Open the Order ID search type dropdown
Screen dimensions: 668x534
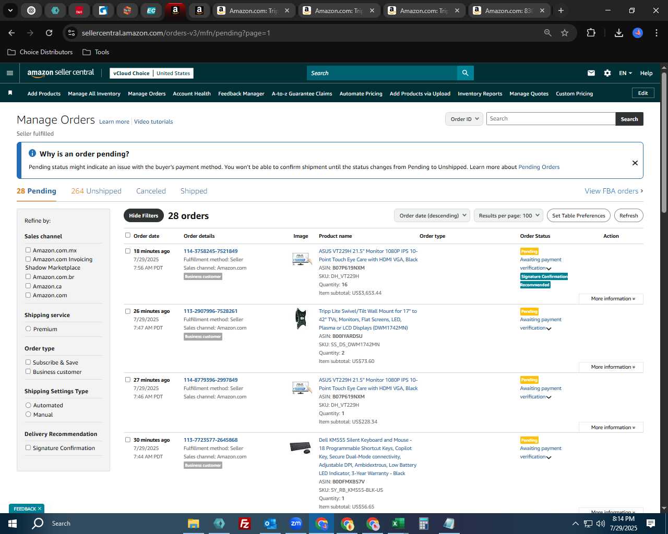464,119
